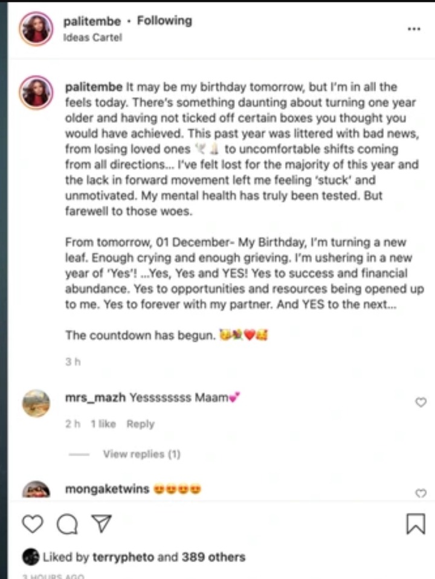Image resolution: width=435 pixels, height=579 pixels.
Task: Open palitembe username in post header
Action: [x=92, y=21]
